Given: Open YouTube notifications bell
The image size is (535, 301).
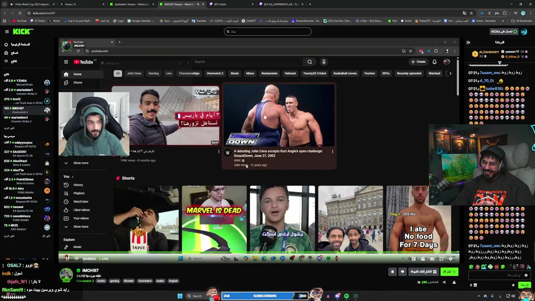Looking at the screenshot, I should (x=434, y=62).
